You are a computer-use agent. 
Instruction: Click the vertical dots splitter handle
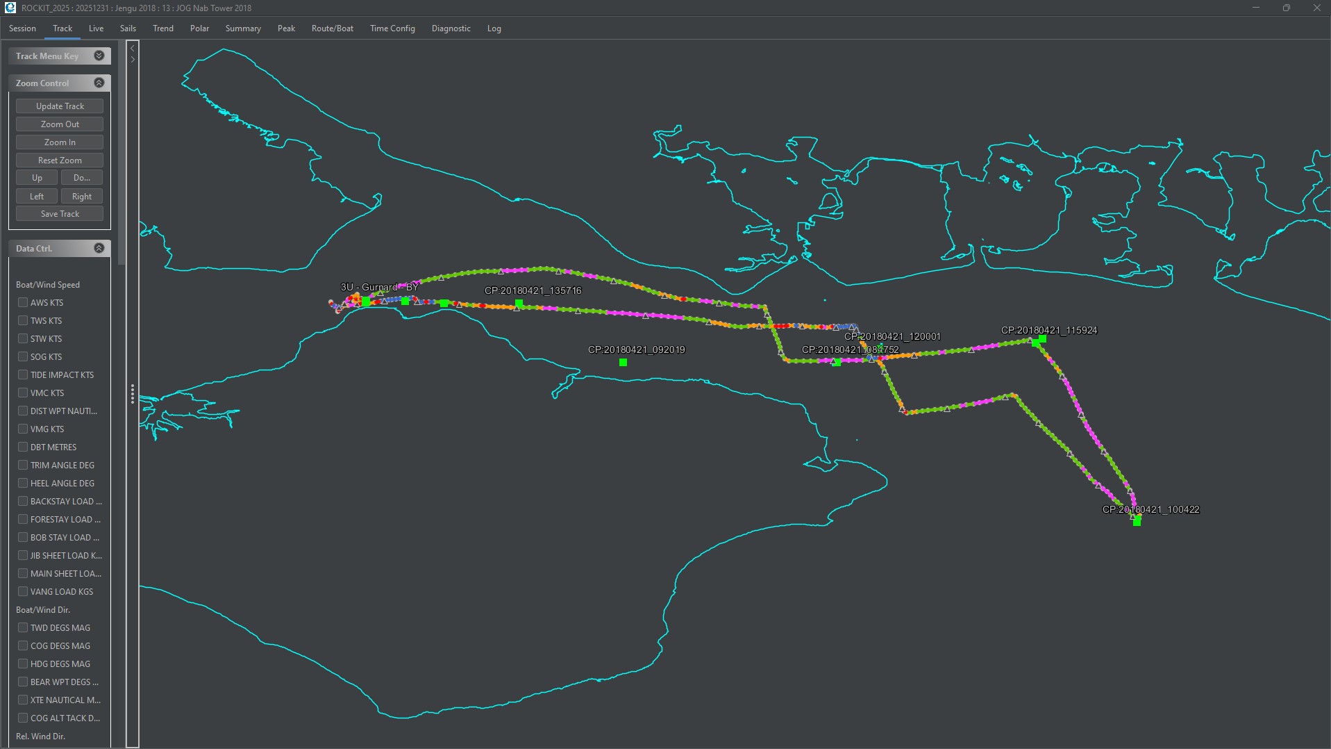pos(132,394)
